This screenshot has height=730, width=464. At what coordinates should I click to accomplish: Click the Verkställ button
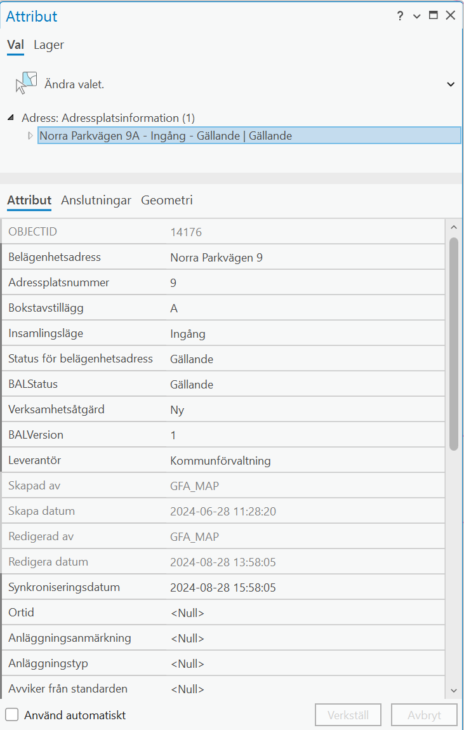(347, 715)
